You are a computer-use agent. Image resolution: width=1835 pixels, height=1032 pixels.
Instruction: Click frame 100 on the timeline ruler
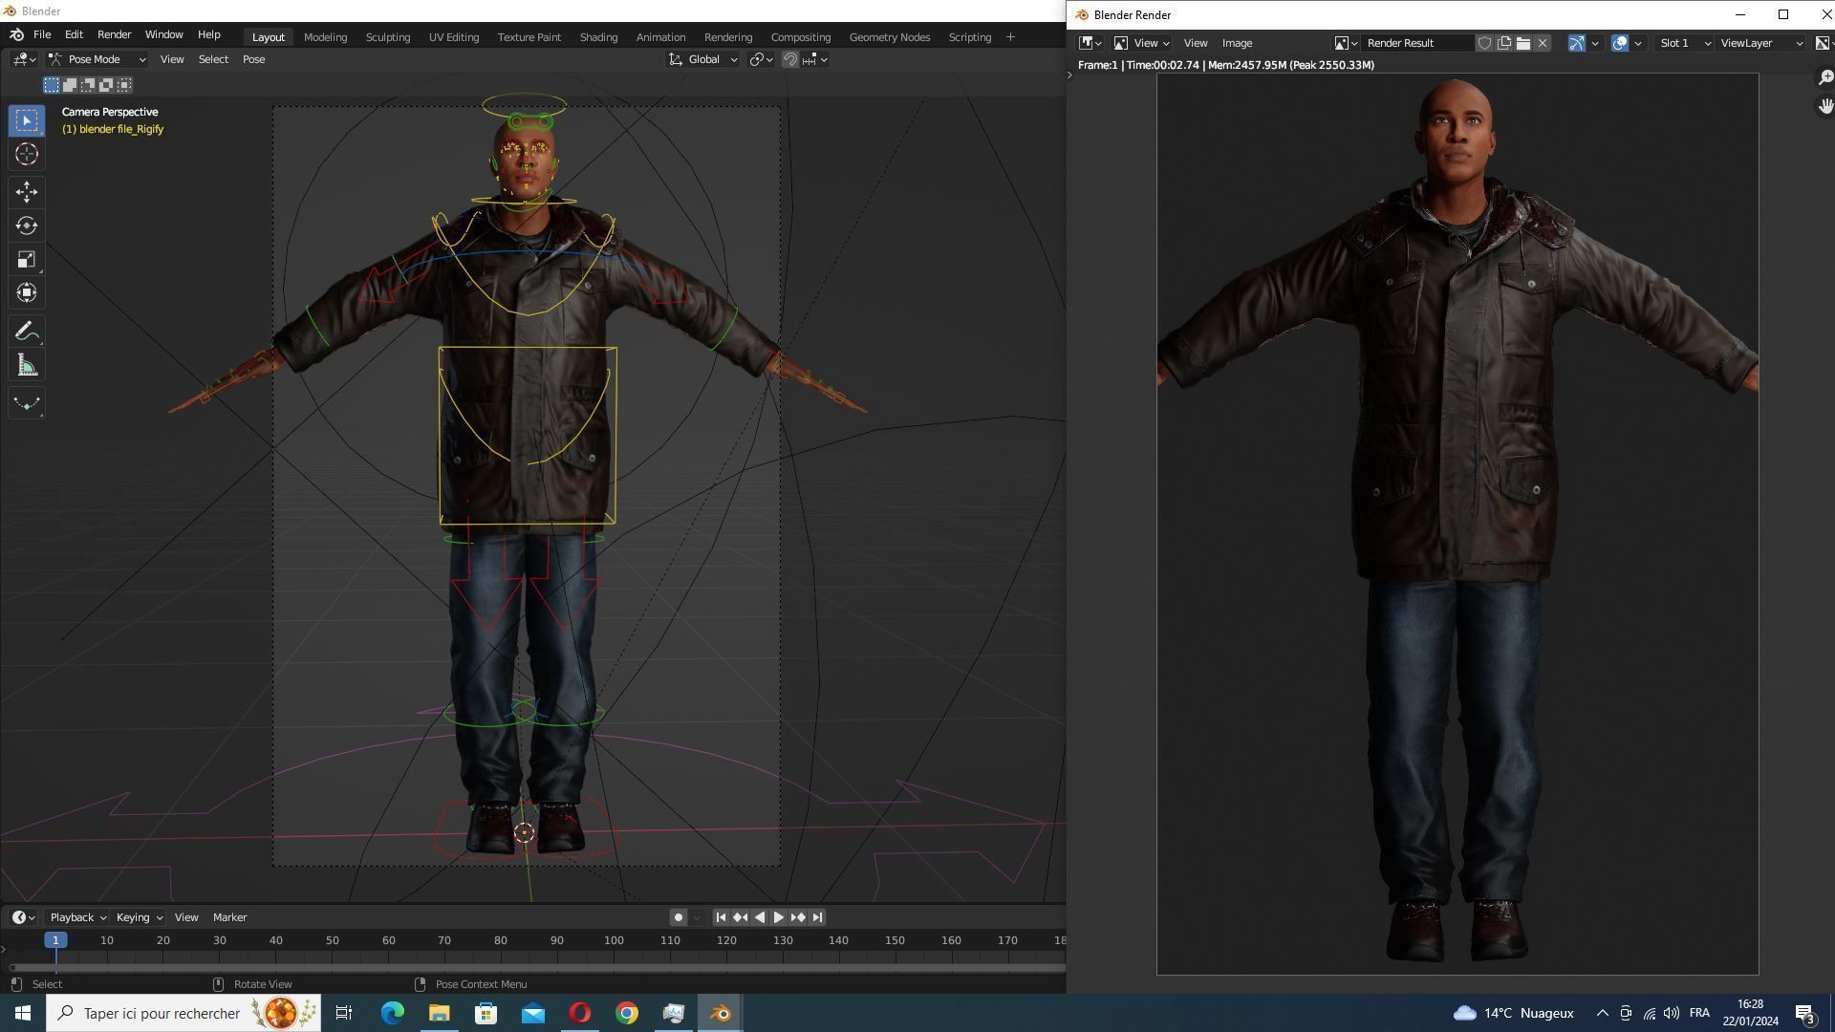click(614, 941)
